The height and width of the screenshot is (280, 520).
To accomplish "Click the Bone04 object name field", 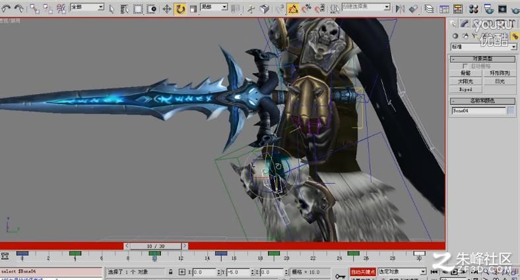I will pyautogui.click(x=478, y=111).
